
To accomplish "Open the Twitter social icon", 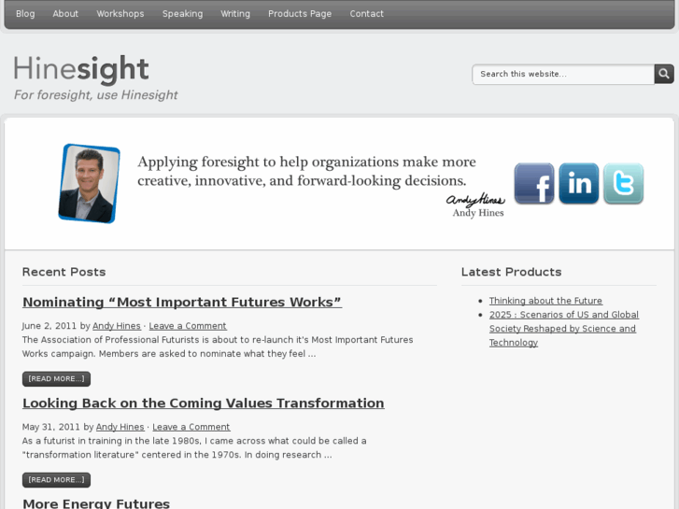I will pos(623,184).
